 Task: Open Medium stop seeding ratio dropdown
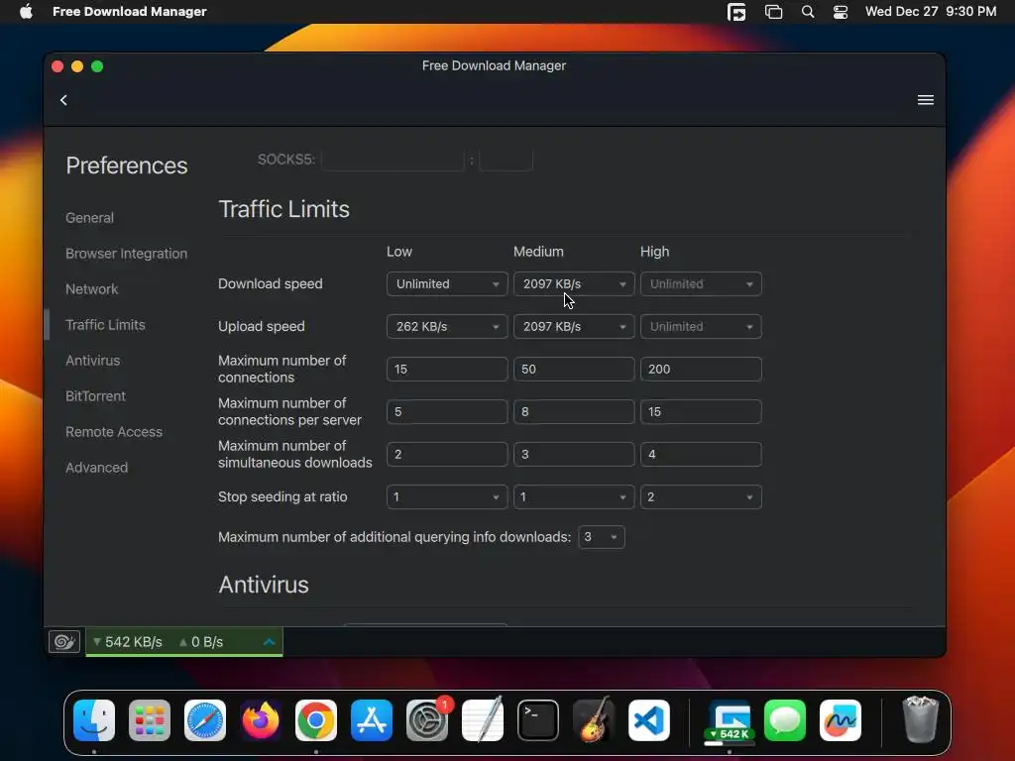(x=574, y=497)
